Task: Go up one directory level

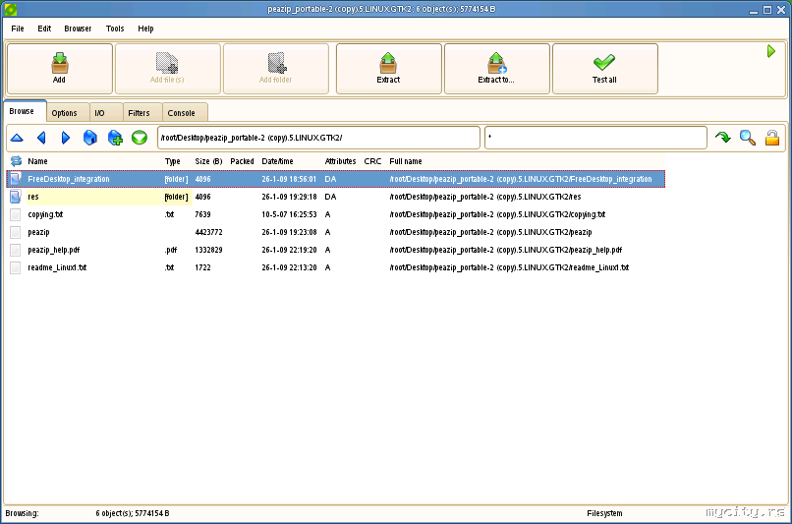Action: 17,138
